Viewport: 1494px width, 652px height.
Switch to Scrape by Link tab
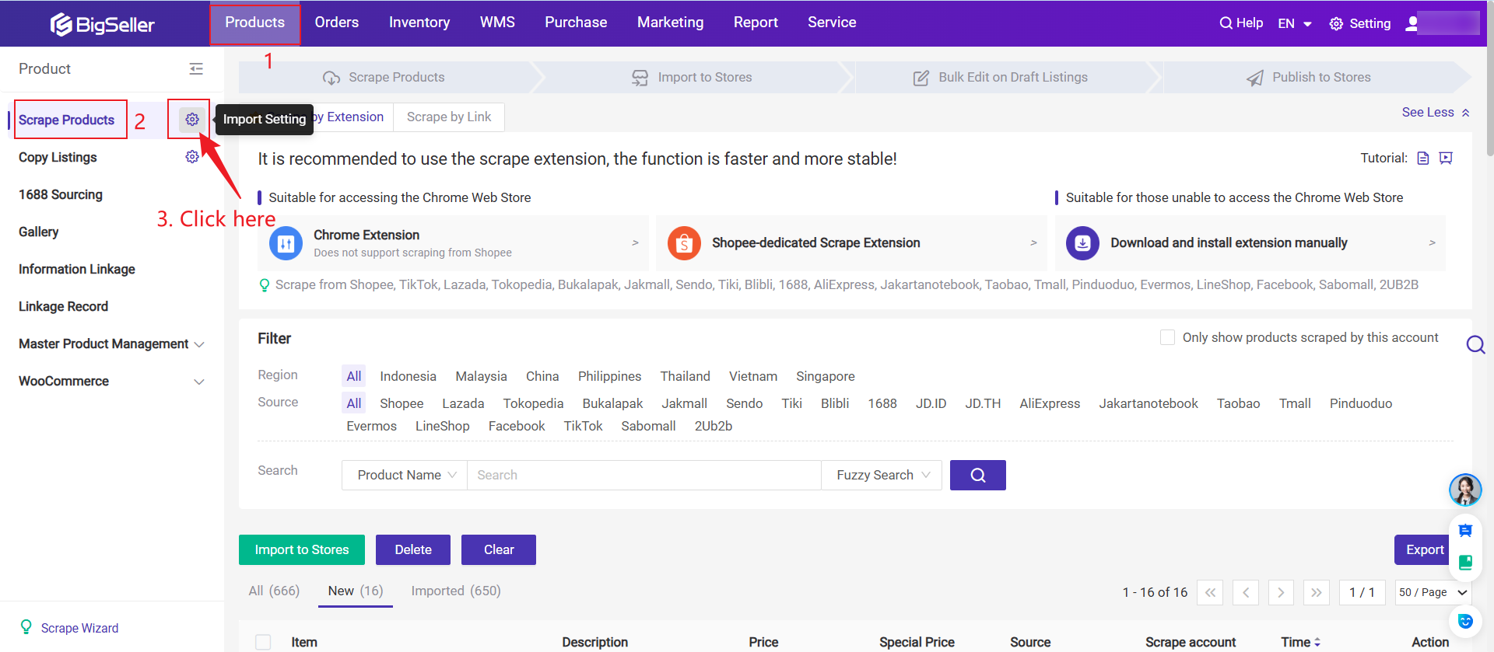(449, 117)
